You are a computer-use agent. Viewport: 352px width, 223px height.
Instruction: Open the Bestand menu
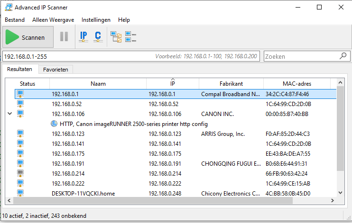15,20
